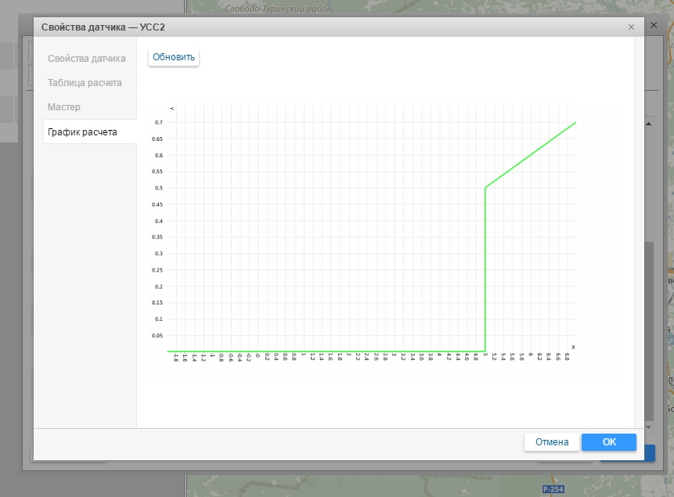Click the P-254 road marker on map

tap(552, 489)
